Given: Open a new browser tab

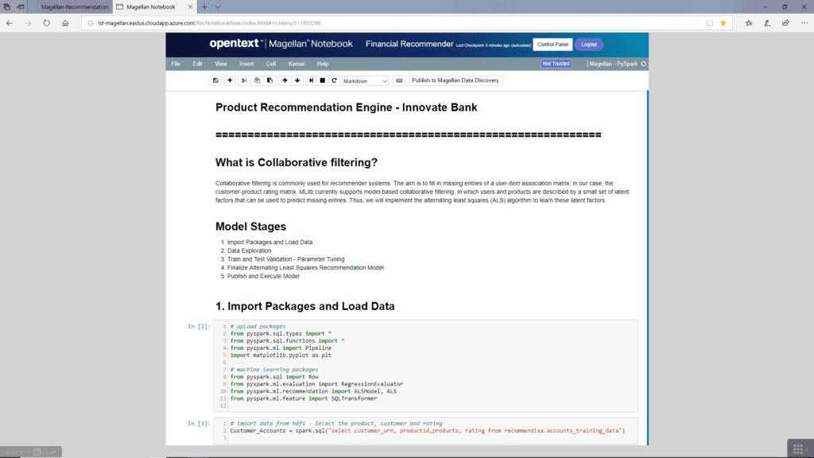Looking at the screenshot, I should tap(204, 6).
